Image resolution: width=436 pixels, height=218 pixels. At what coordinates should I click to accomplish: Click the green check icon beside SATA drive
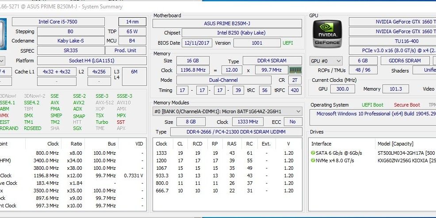point(313,153)
